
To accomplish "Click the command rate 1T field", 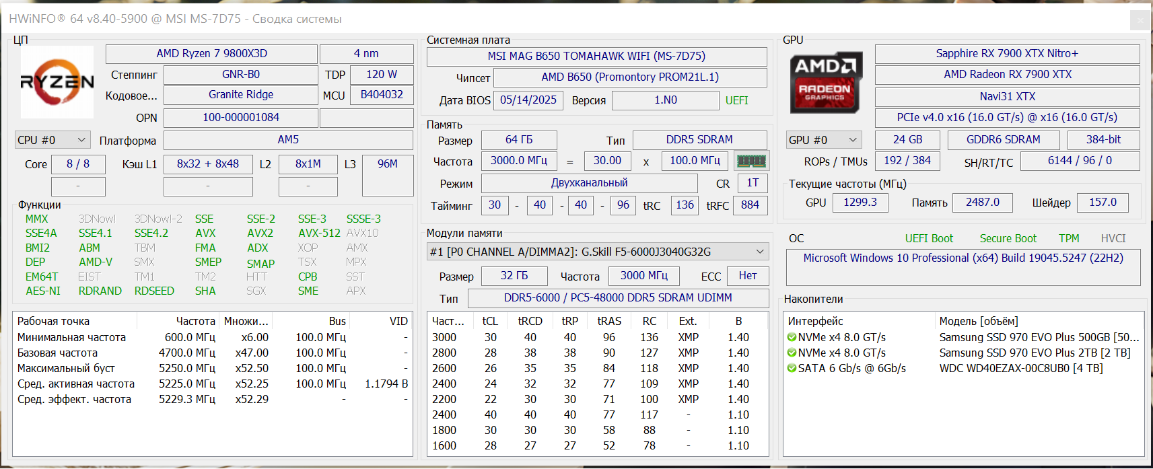I will [x=753, y=183].
